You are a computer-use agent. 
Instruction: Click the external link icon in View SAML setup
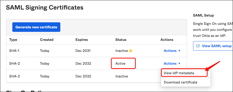tap(198, 46)
